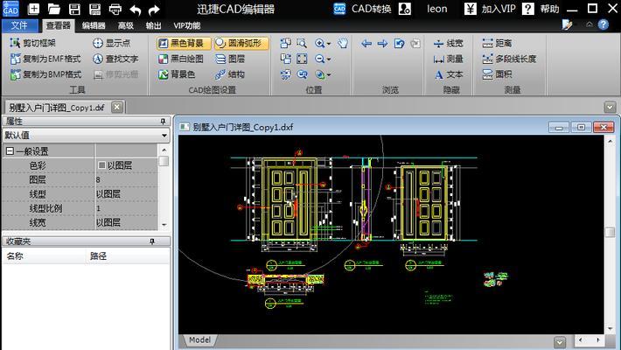Click the blue help circle icon
Image resolution: width=621 pixels, height=350 pixels.
pyautogui.click(x=603, y=24)
